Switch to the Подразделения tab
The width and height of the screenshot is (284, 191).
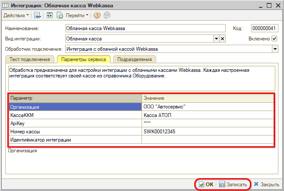tap(134, 59)
